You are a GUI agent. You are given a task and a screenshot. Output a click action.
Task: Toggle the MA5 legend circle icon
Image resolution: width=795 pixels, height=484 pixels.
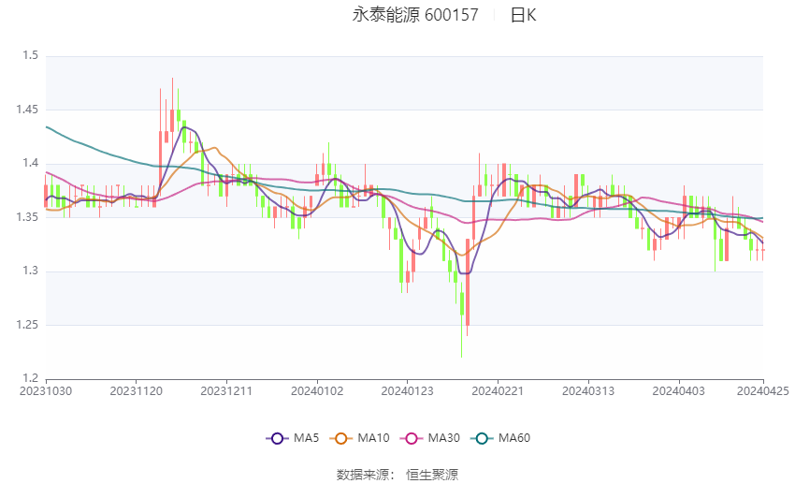277,438
